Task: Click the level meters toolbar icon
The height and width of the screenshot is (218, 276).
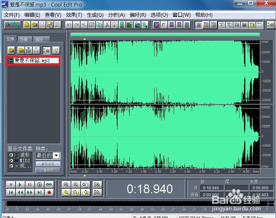Action: 252,25
